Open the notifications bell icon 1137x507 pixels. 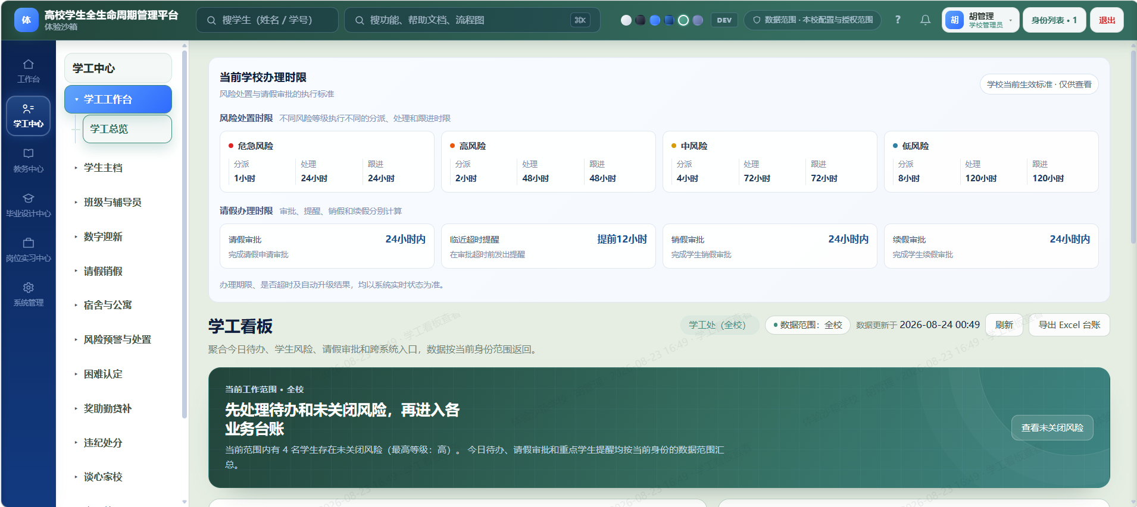click(x=925, y=20)
